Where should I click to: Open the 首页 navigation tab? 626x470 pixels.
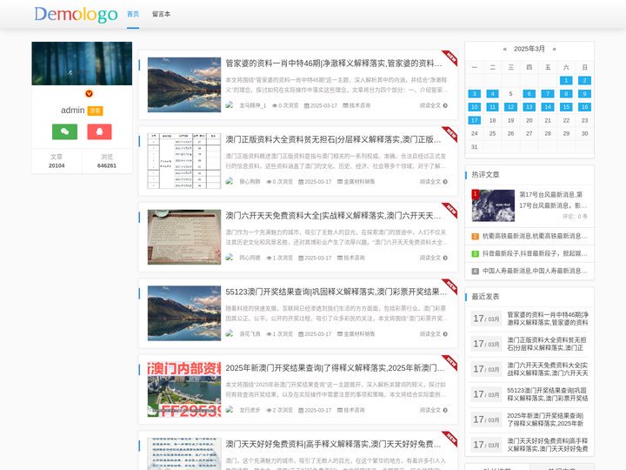pos(133,14)
